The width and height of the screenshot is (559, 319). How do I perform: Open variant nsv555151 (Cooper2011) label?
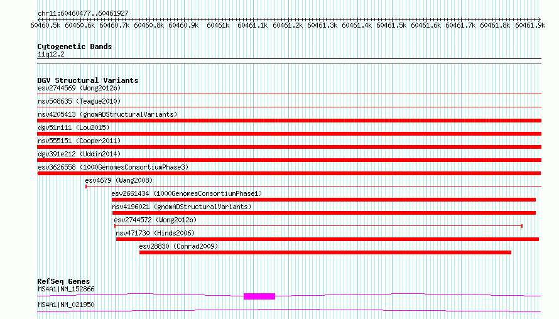coord(79,141)
